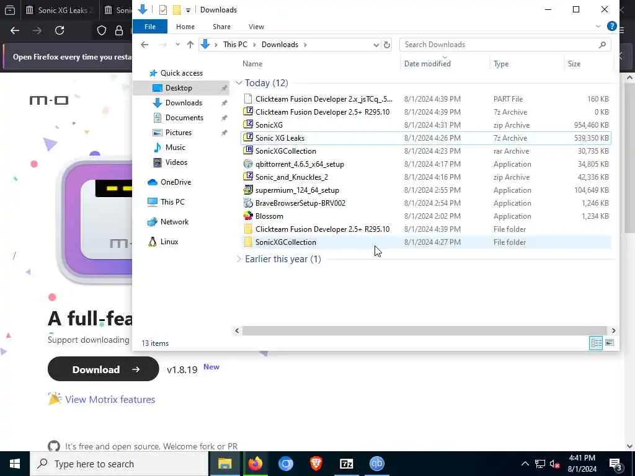Screen dimensions: 635x476
Task: Go back in Firefox
Action: 15,30
